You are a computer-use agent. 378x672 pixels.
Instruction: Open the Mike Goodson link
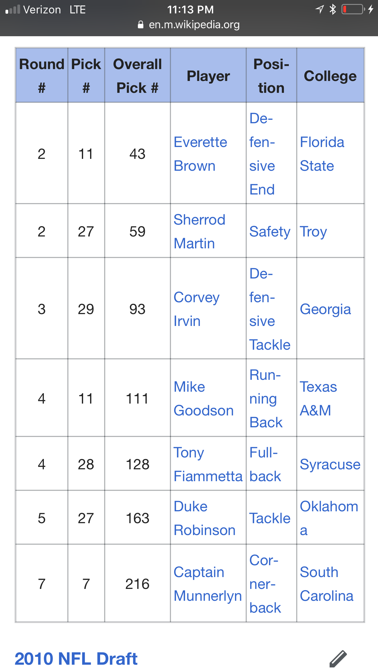(x=204, y=399)
